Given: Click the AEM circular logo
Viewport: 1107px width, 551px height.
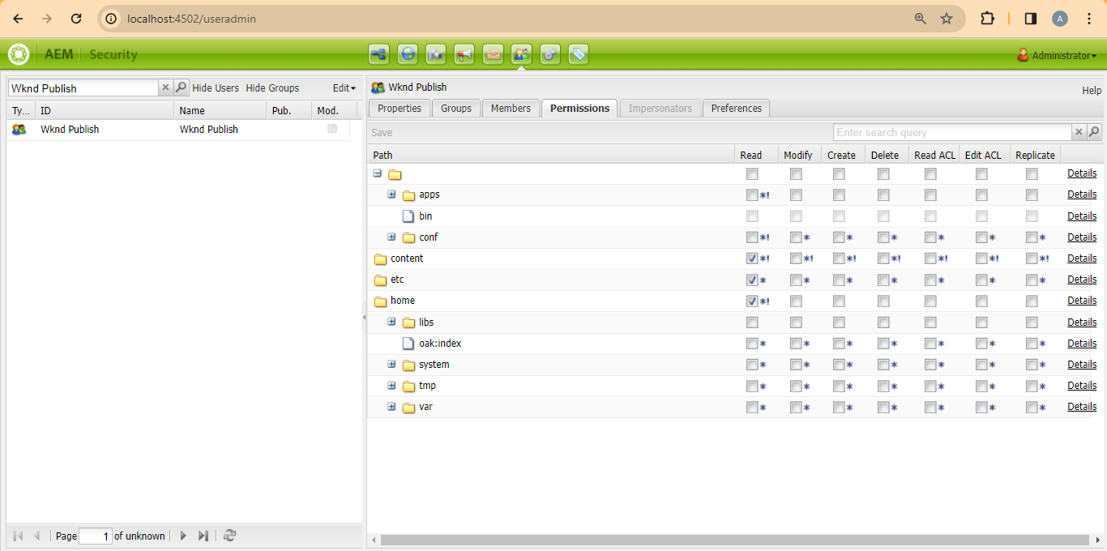Looking at the screenshot, I should (19, 54).
